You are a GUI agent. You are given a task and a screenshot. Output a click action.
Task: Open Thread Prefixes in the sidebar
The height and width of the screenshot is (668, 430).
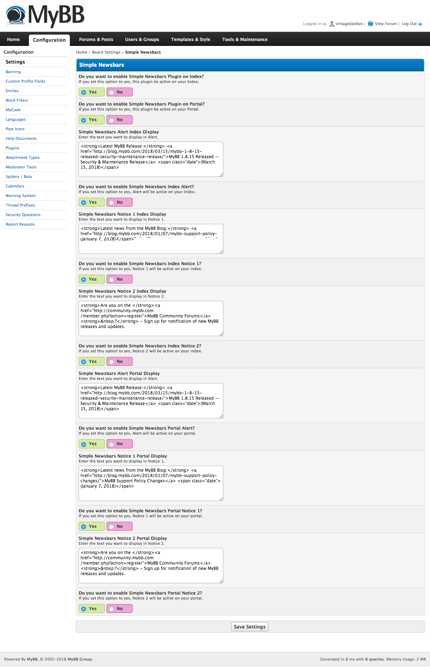(x=20, y=205)
